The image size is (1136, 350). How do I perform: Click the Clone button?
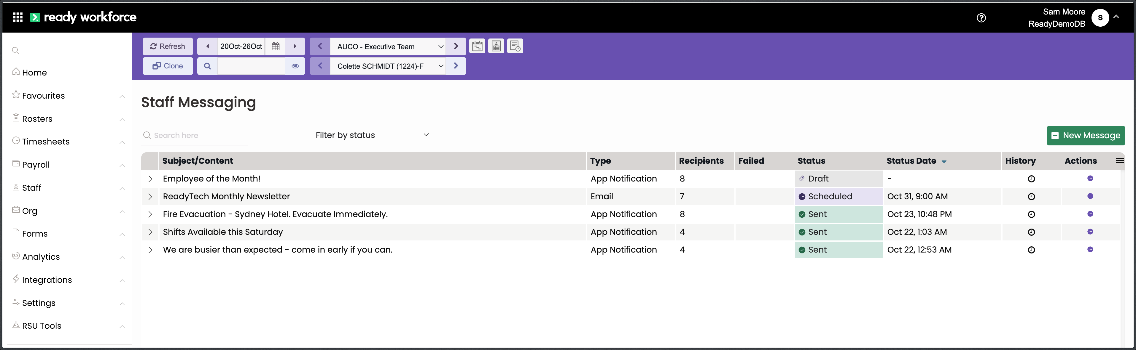168,66
